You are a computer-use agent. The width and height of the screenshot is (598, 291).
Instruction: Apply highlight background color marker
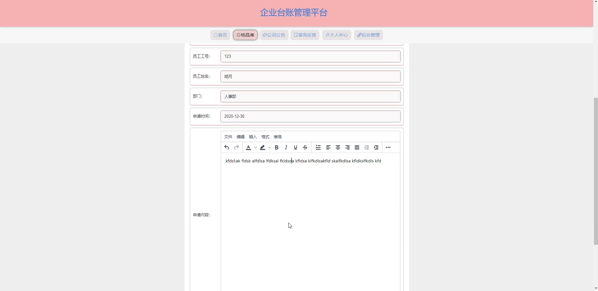[x=263, y=147]
